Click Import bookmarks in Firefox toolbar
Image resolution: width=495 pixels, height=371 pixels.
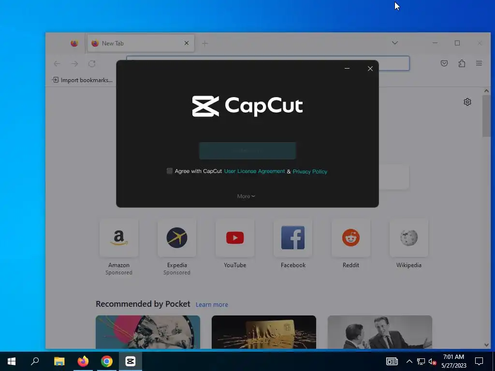(82, 80)
